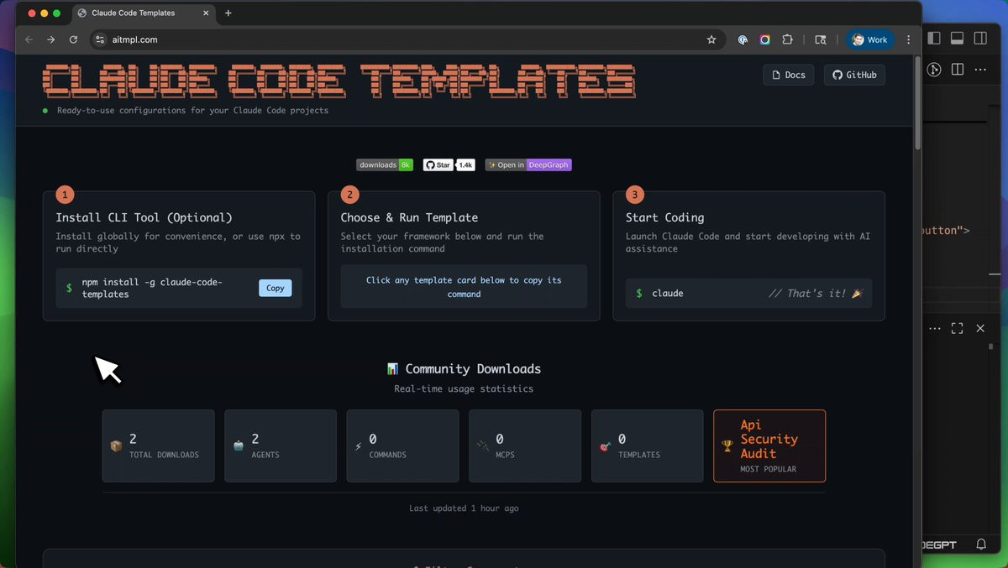The image size is (1008, 568).
Task: Close the Claude Code Templates tab
Action: (x=206, y=13)
